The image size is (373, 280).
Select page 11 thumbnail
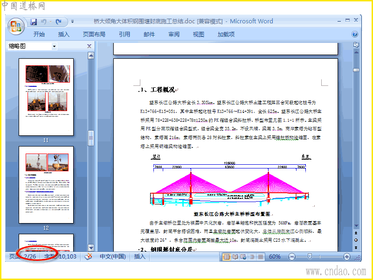(46, 97)
